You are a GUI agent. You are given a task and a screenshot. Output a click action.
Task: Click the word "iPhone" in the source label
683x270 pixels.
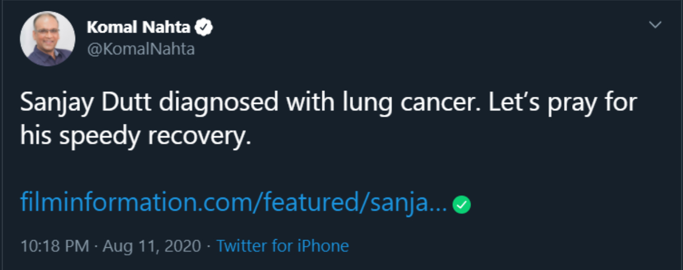coord(323,246)
